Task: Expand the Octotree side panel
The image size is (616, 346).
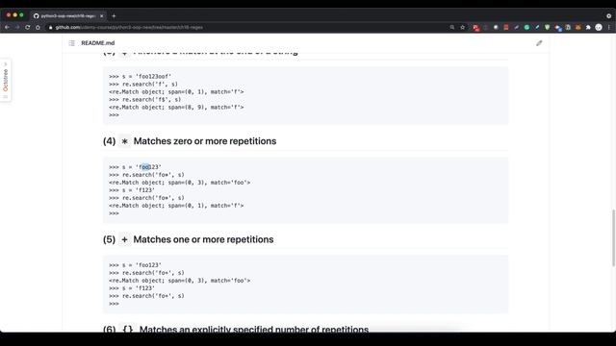Action: 6,80
